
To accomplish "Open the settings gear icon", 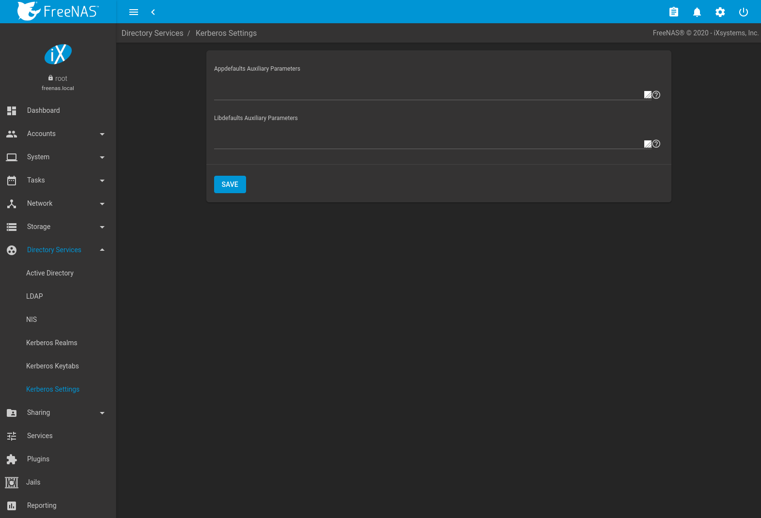I will pos(720,12).
